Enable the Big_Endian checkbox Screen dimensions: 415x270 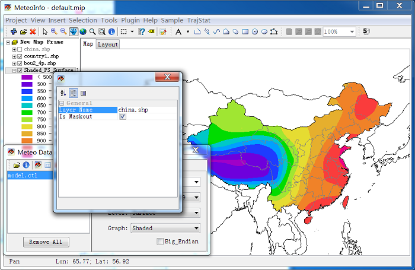[x=160, y=242]
